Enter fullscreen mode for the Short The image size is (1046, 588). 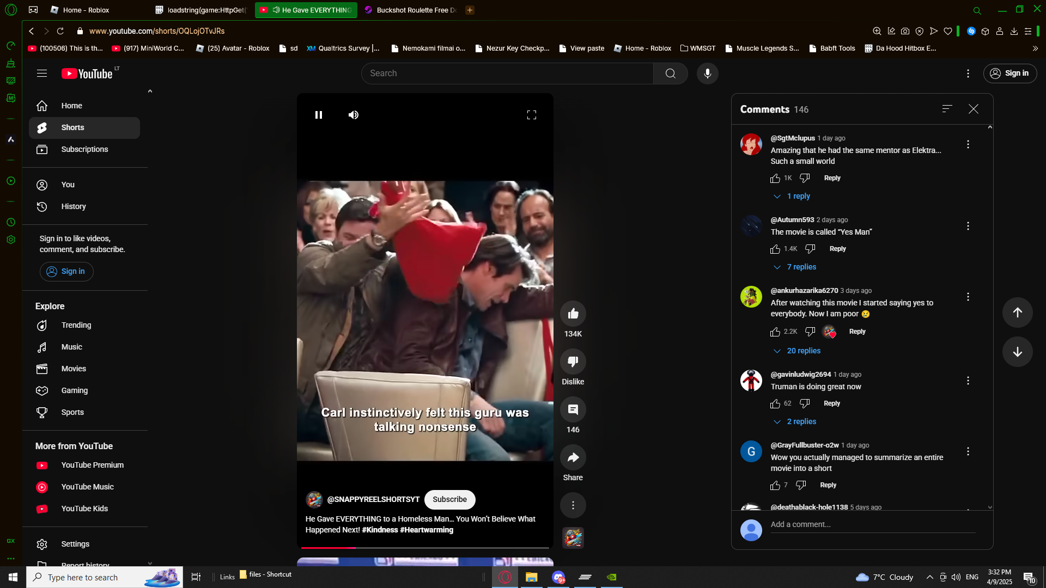(532, 115)
